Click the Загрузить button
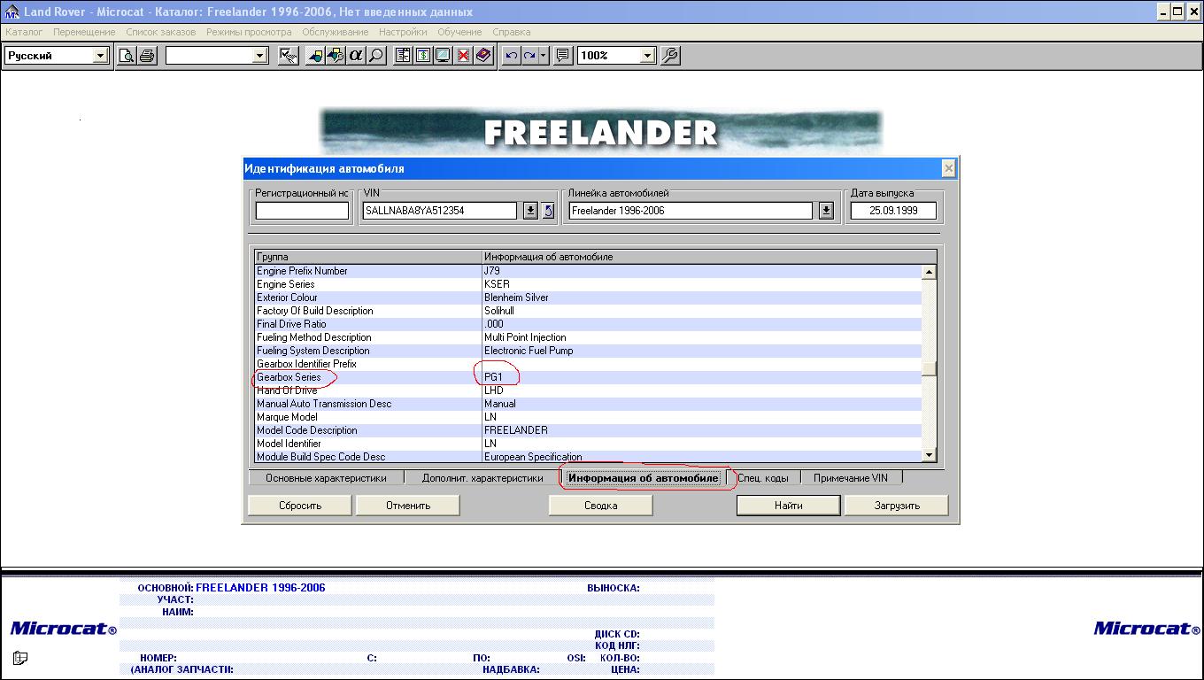1204x680 pixels. click(897, 506)
